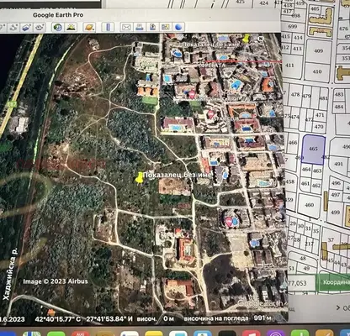The height and width of the screenshot is (336, 350).
Task: Click parcel 460 on the cadastral map
Action: coord(309,206)
